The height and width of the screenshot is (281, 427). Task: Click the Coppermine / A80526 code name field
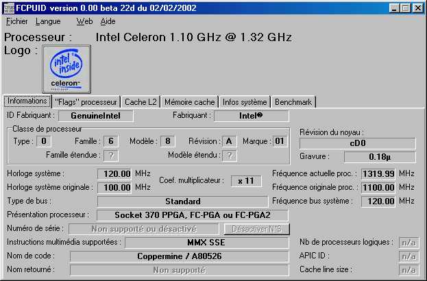(179, 256)
